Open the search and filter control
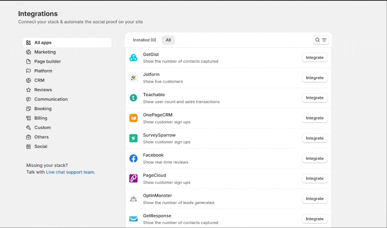This screenshot has width=387, height=228. [x=321, y=40]
